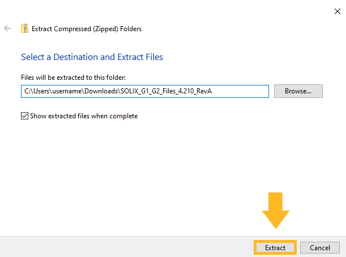Start extraction with the Extract button
This screenshot has width=346, height=257.
275,248
